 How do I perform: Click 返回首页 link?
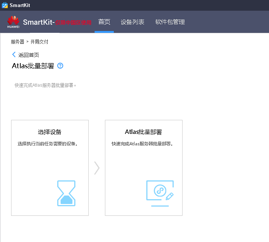[28, 55]
